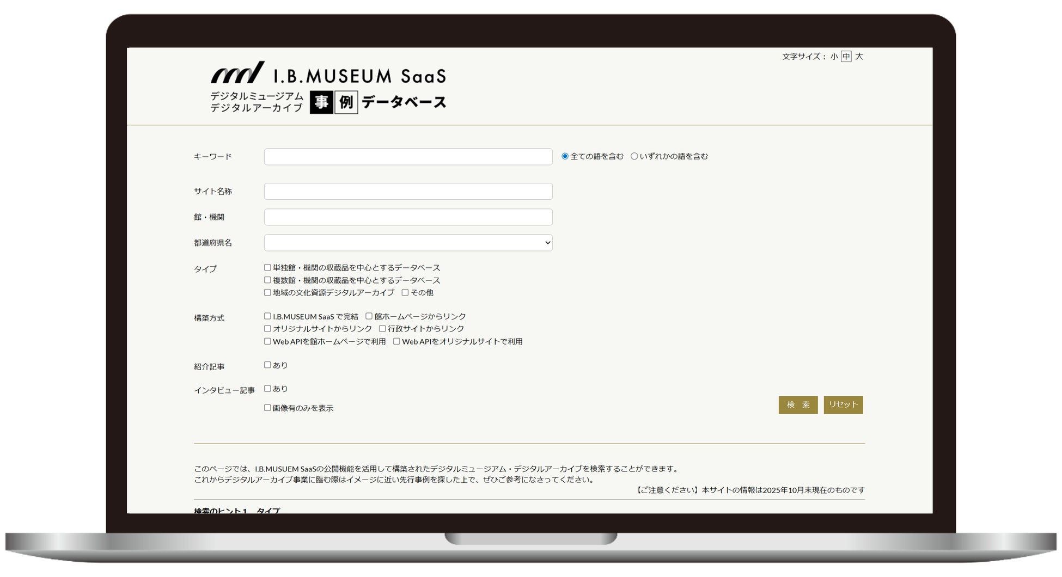Click the 【ご注意ください】 notice text
Viewport: 1062px width, 577px height.
749,490
